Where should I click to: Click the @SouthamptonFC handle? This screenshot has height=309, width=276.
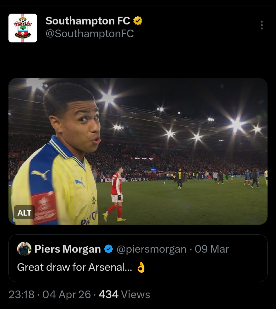click(90, 34)
